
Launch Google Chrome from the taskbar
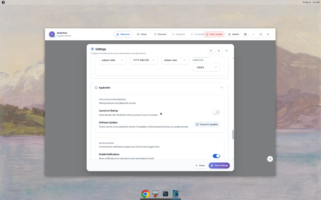pyautogui.click(x=145, y=194)
